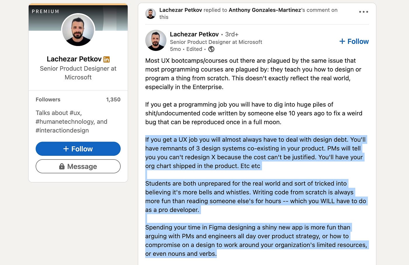Click the 5mo timestamp on the post
Viewport: 409px width, 265px height.
click(175, 49)
